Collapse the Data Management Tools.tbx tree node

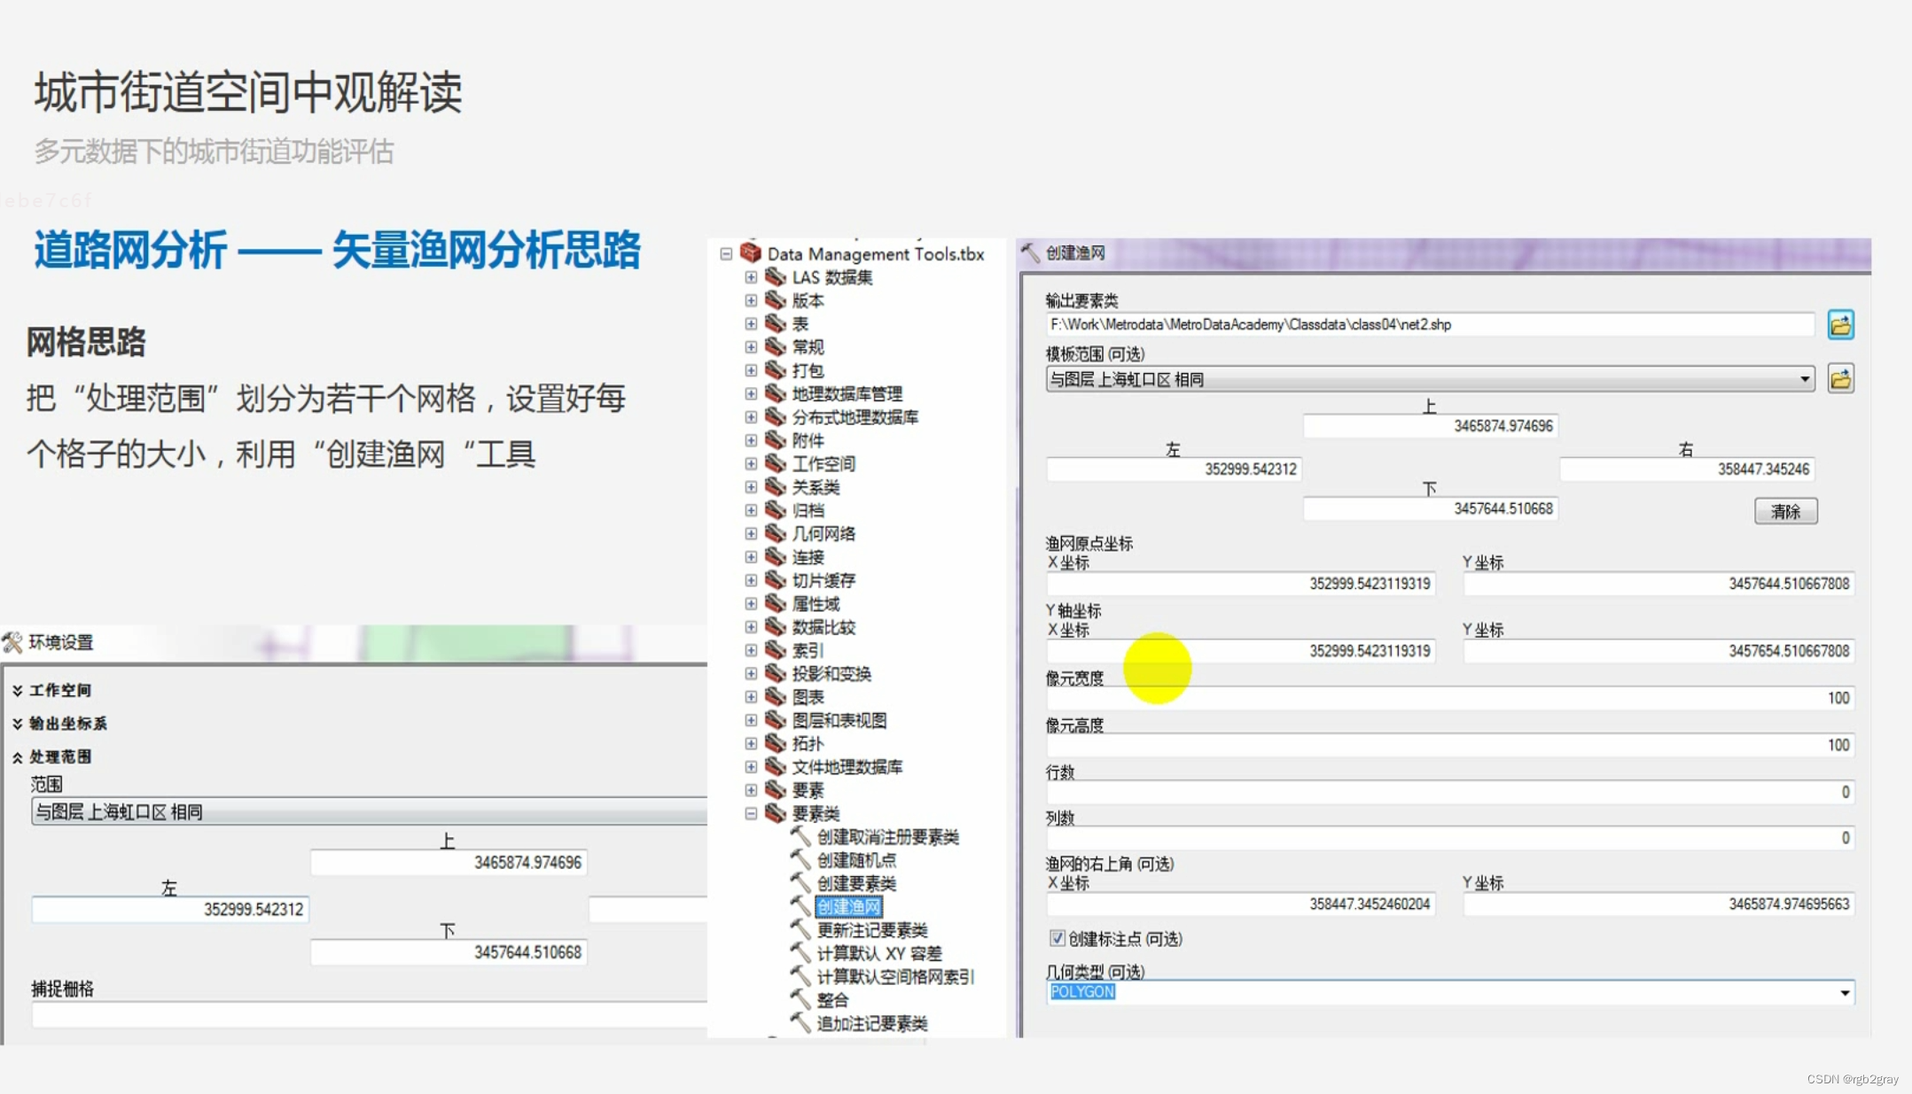tap(726, 253)
